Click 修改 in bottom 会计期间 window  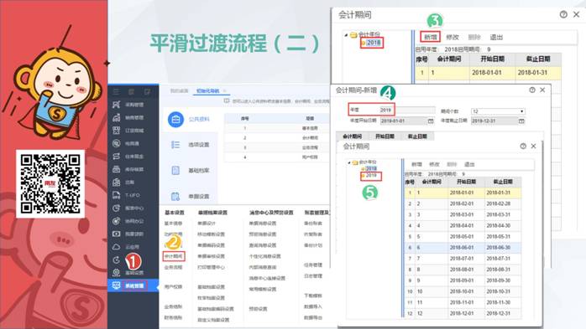click(434, 164)
